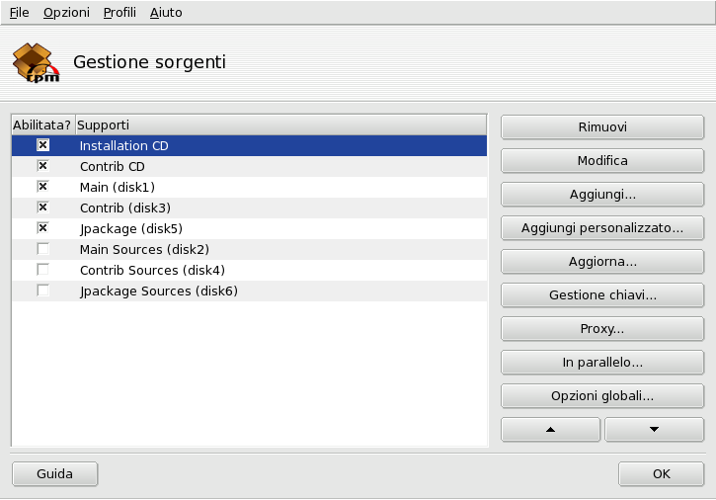Screen dimensions: 716x500
Task: Enable Jpackage Sources (disk6) checkbox
Action: click(42, 291)
